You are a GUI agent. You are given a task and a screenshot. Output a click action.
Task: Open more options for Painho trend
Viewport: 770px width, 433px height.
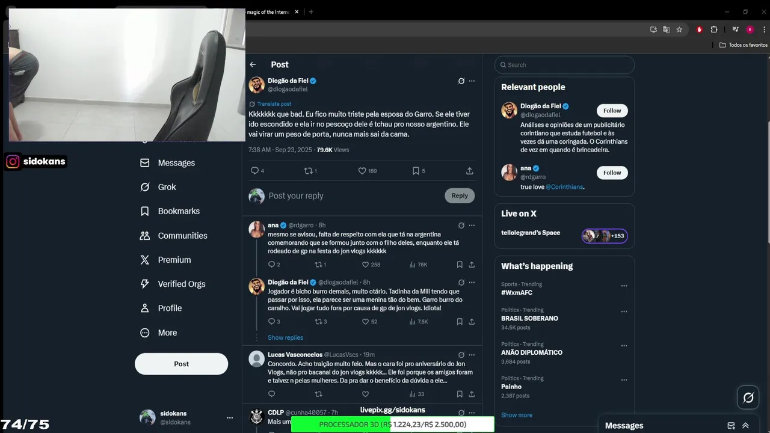click(624, 380)
